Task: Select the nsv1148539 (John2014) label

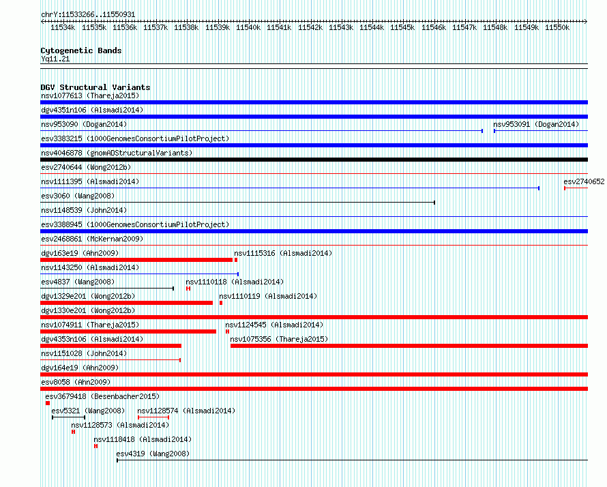Action: point(84,210)
